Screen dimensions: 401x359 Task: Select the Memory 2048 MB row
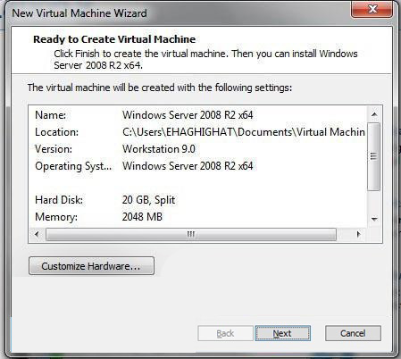click(197, 217)
